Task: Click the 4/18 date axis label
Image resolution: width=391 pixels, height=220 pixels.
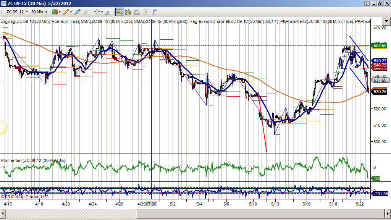Action: (39, 204)
